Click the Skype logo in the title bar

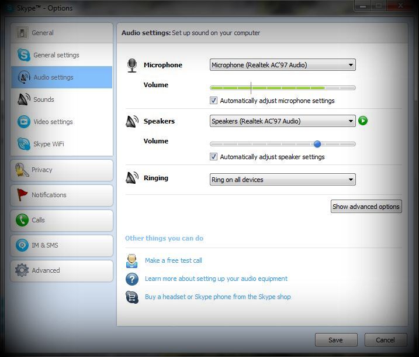point(9,8)
